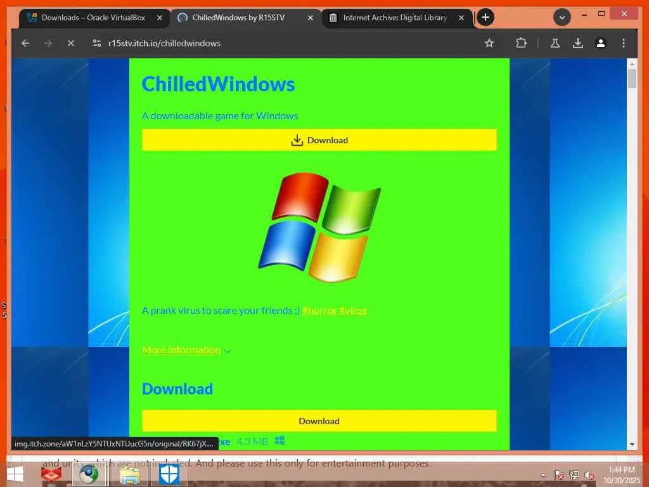Switch to Downloads – Oracle VirtualBox tab

(x=94, y=18)
